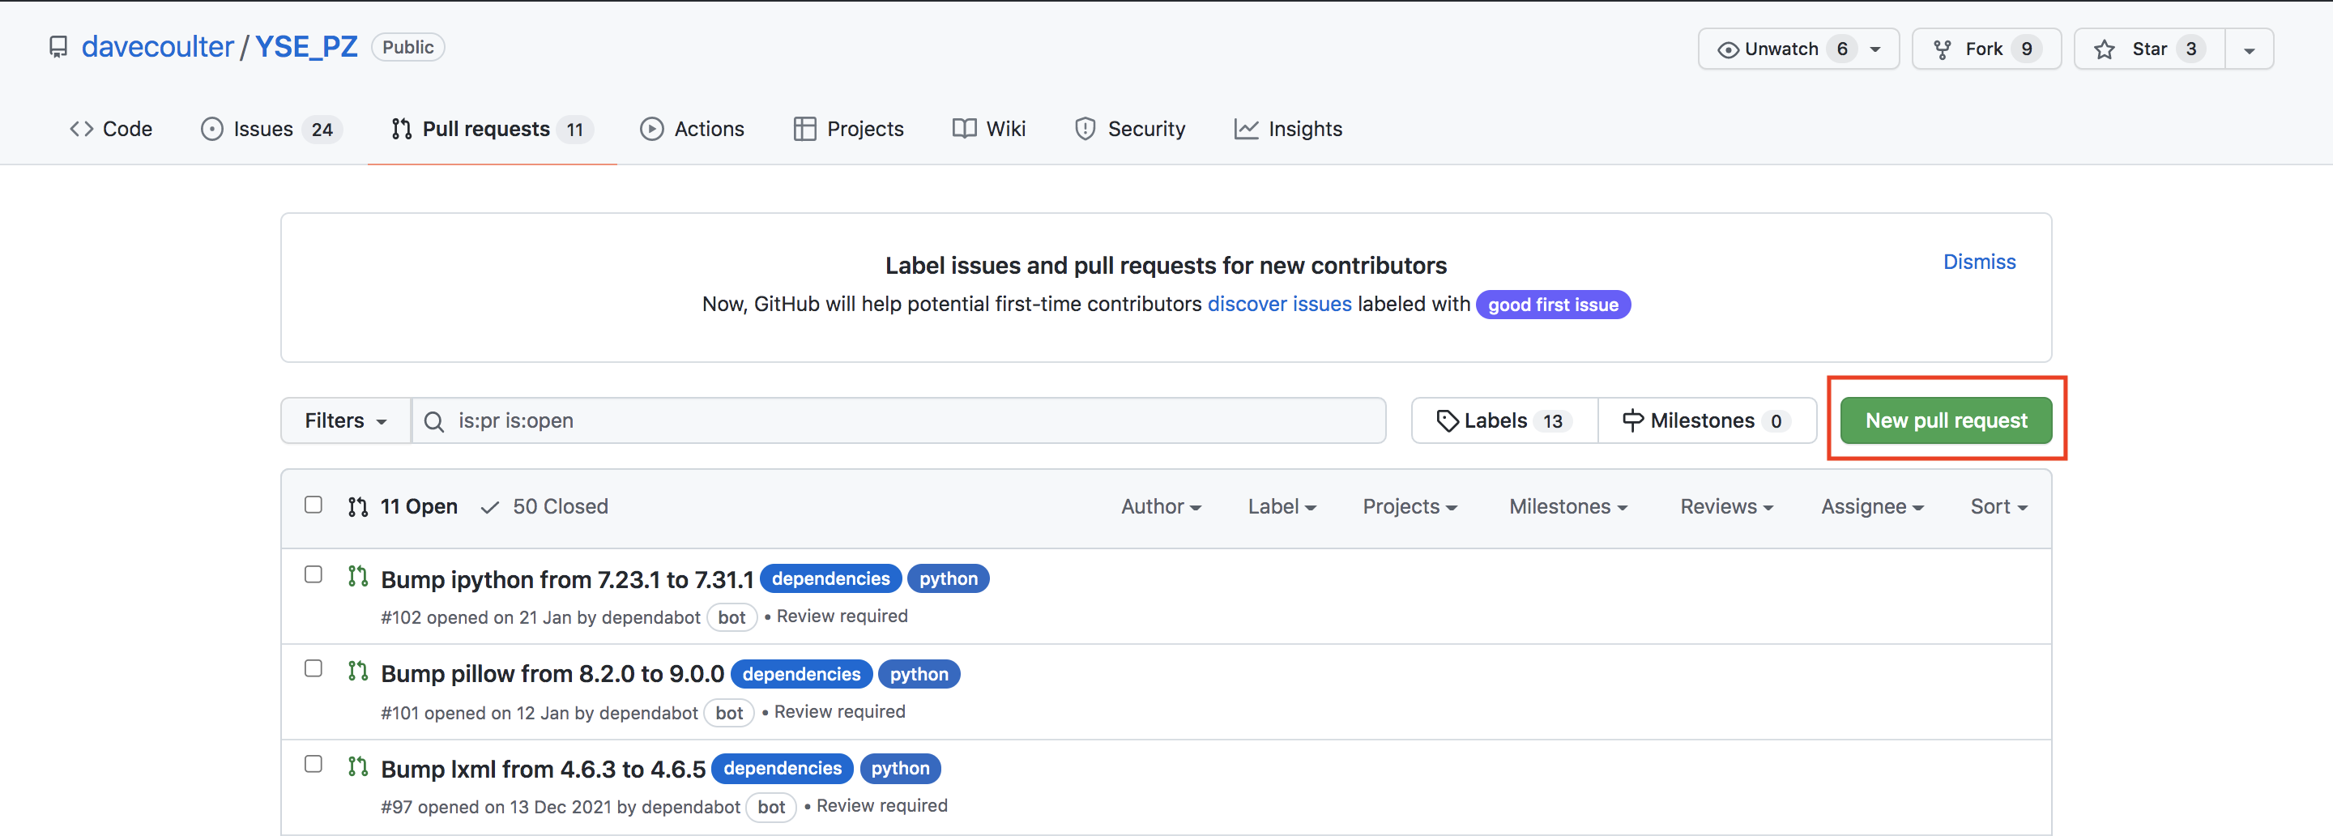Expand the Milestones filter dropdown

[1567, 506]
